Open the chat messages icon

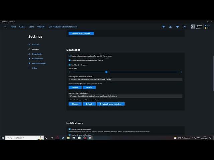164,27
